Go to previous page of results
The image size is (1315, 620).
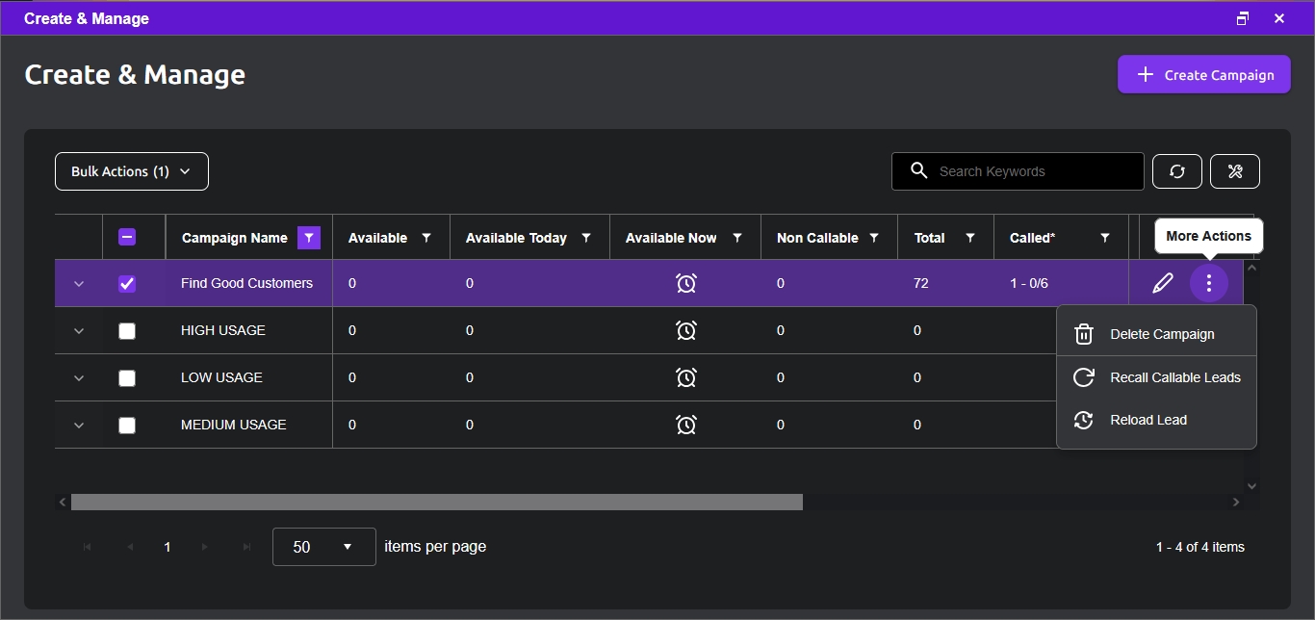click(129, 547)
